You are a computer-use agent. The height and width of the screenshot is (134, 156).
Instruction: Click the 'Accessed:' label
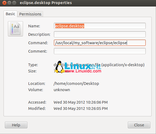click(37, 102)
